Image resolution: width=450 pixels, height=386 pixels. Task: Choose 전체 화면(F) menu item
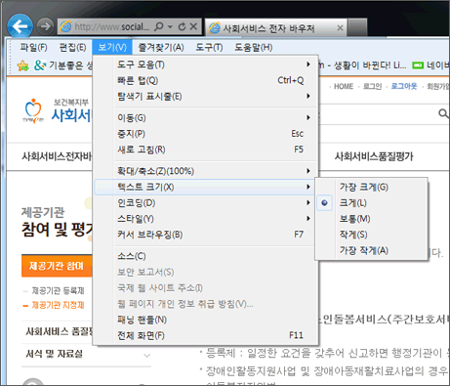(x=206, y=335)
